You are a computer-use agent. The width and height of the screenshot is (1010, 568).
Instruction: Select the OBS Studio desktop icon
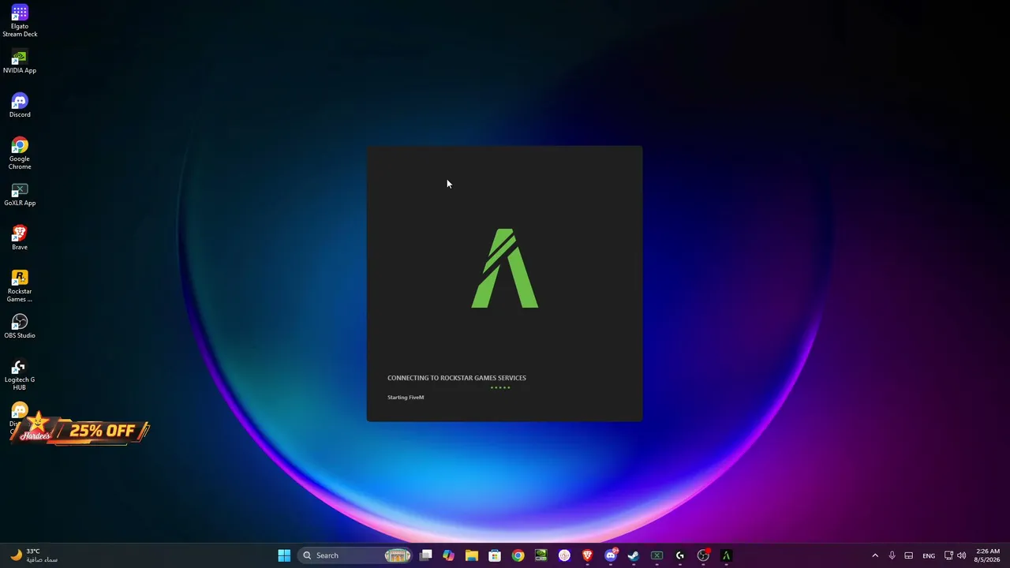click(20, 327)
